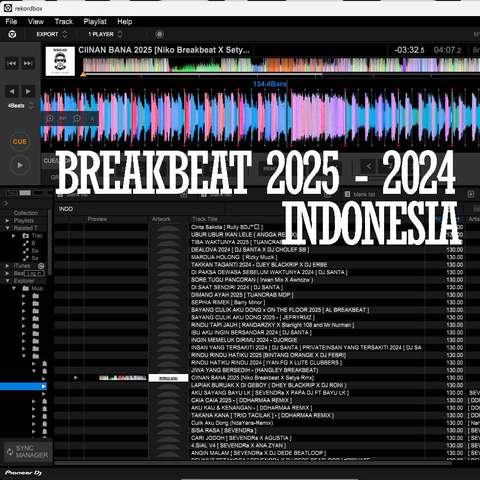Open the Help menu
480x480 pixels.
pyautogui.click(x=125, y=22)
